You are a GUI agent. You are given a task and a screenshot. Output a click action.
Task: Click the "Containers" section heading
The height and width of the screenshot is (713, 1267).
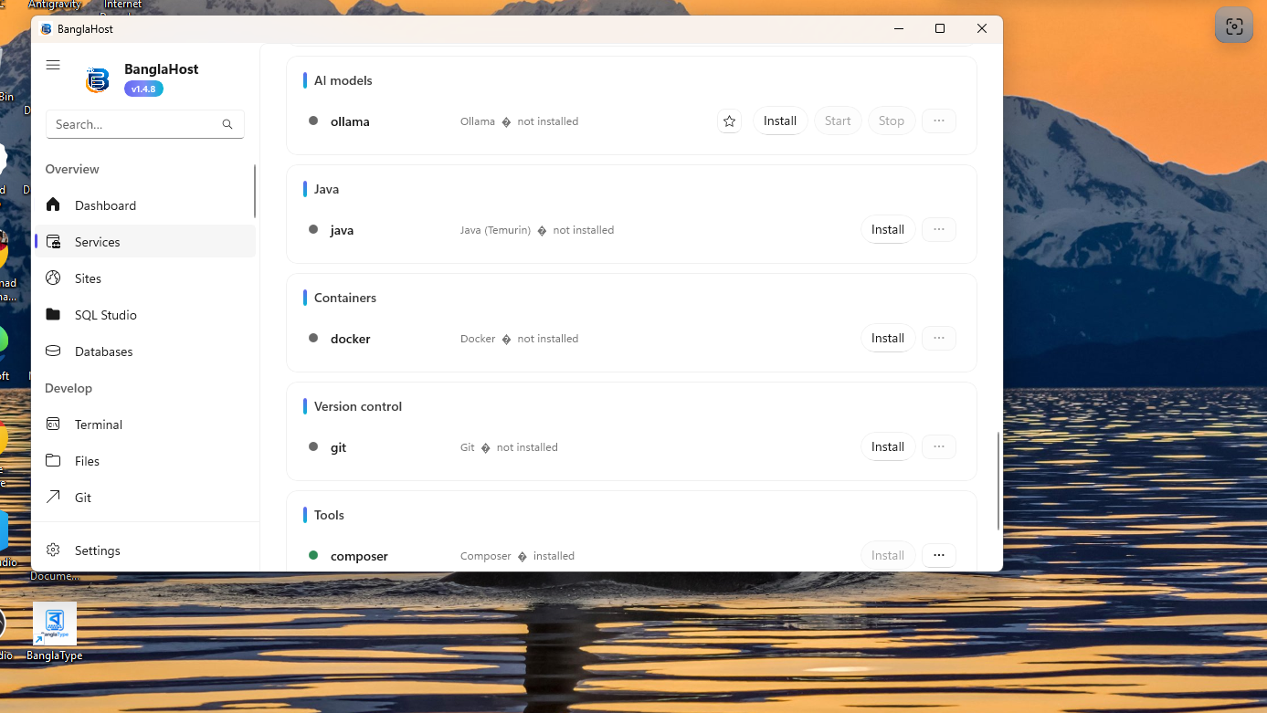tap(345, 298)
